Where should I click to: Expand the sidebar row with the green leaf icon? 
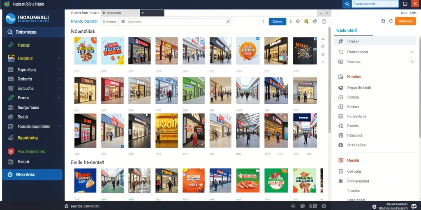pos(59,98)
